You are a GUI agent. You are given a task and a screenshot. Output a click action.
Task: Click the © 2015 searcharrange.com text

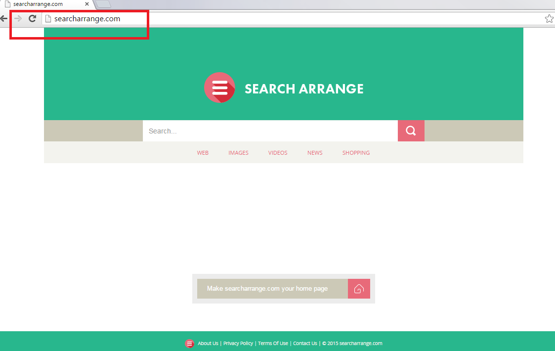point(352,343)
